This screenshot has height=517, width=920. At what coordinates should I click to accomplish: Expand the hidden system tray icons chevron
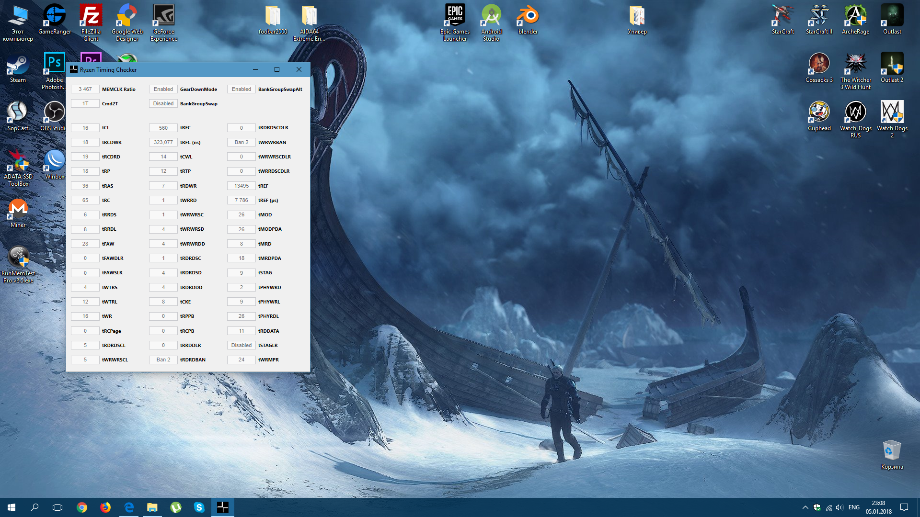805,507
